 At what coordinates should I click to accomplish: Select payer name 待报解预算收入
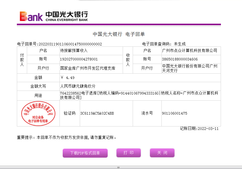click(74, 51)
